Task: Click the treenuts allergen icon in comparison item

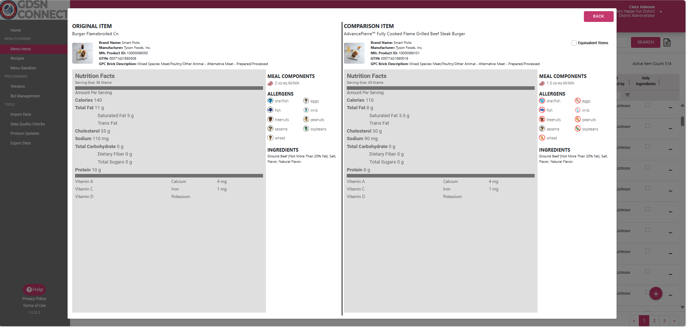Action: (542, 119)
